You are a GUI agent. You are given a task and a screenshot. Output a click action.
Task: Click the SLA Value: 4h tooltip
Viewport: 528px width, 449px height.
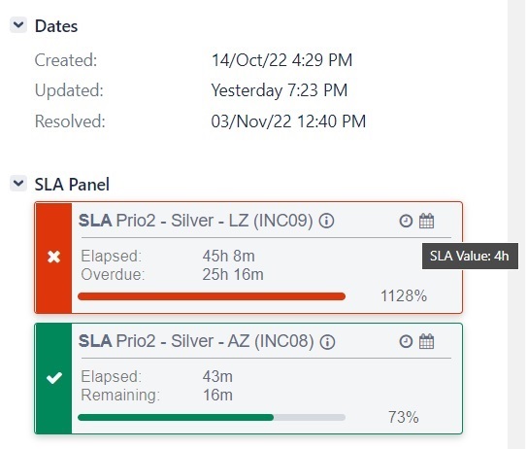coord(470,256)
